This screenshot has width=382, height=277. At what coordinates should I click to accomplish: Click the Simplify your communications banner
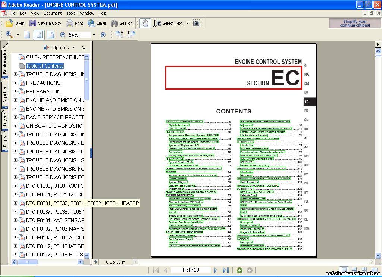point(355,23)
